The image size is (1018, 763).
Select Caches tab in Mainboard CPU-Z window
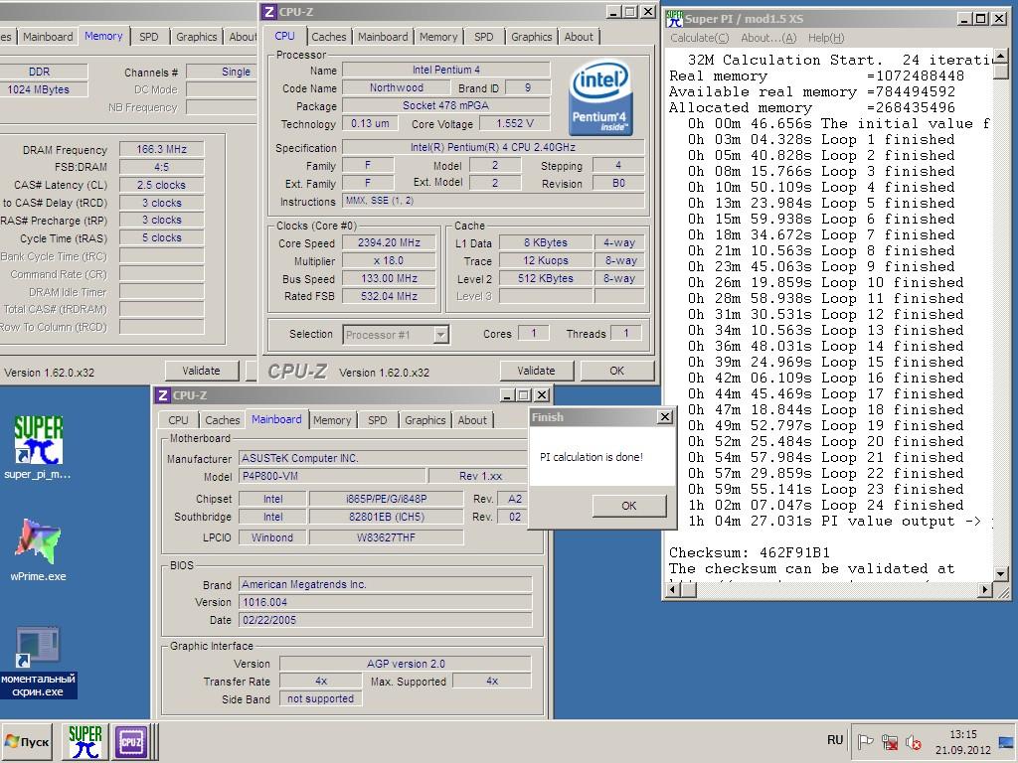coord(222,420)
